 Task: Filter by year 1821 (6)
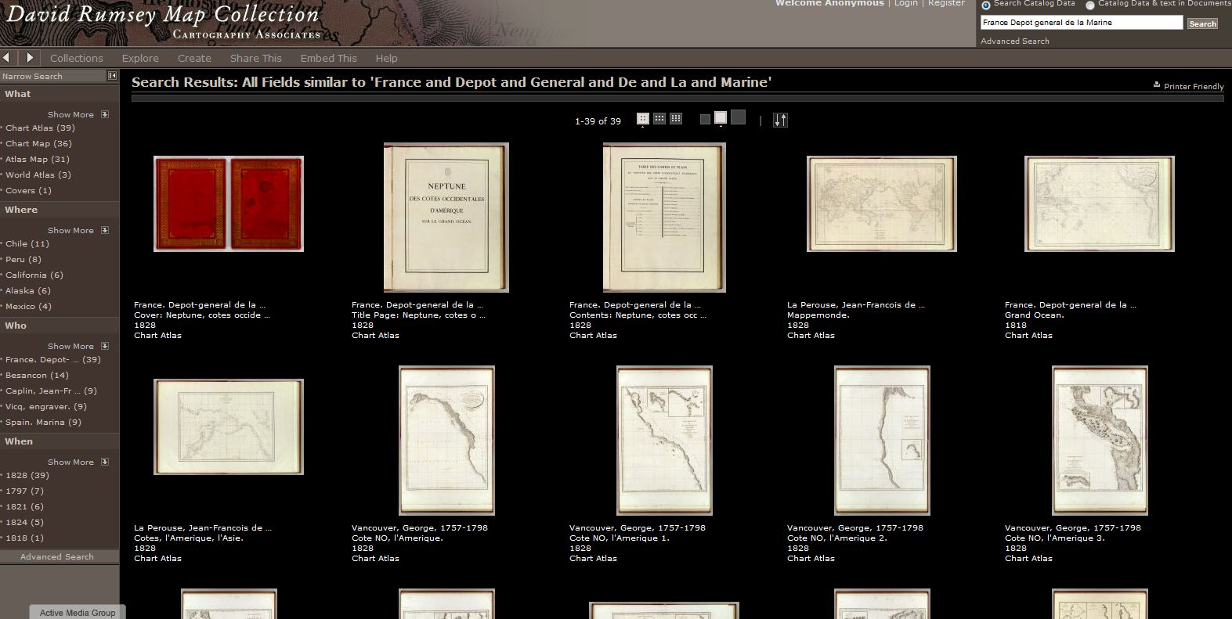[24, 506]
